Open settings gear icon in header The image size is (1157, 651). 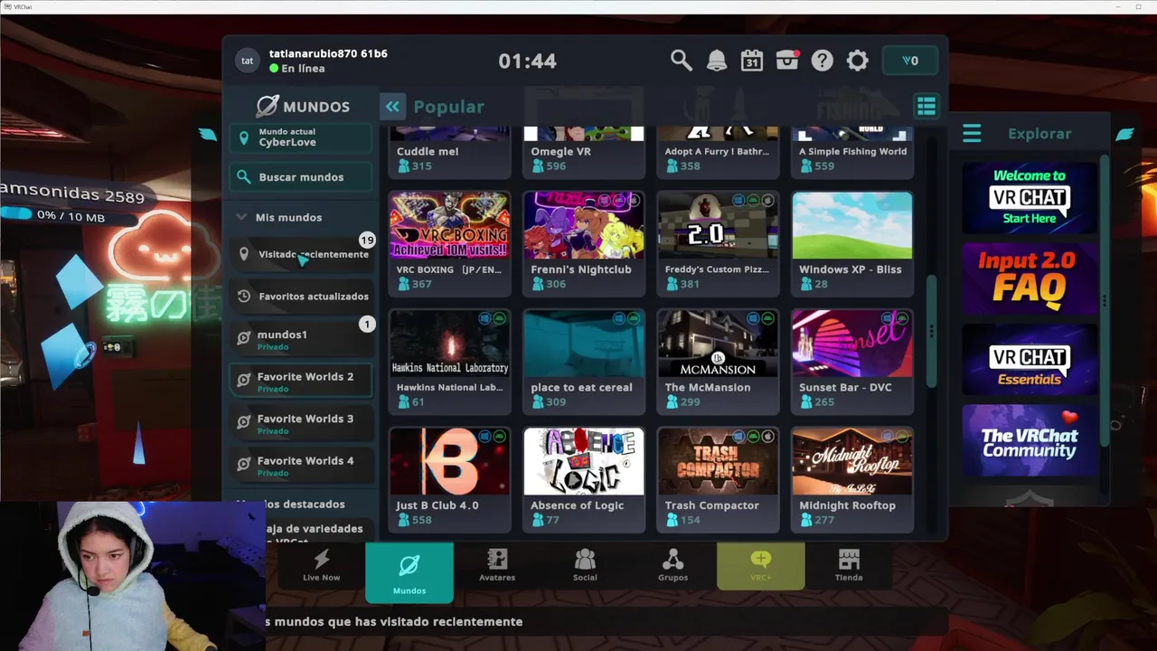coord(857,61)
